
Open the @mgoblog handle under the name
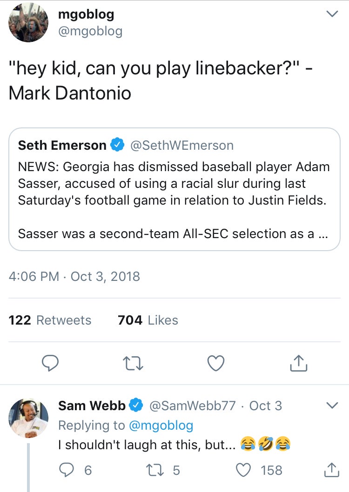click(90, 31)
